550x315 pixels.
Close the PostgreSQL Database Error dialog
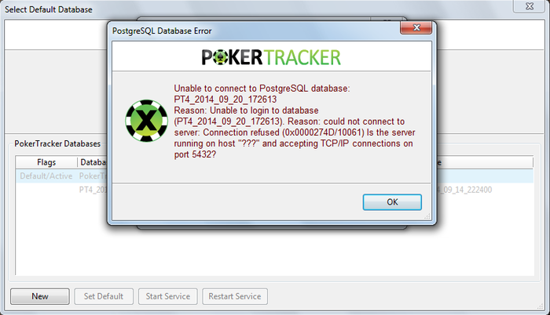click(x=416, y=27)
